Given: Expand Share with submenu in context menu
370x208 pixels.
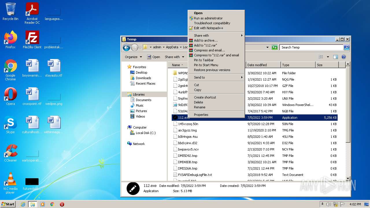Looking at the screenshot, I should (x=216, y=36).
